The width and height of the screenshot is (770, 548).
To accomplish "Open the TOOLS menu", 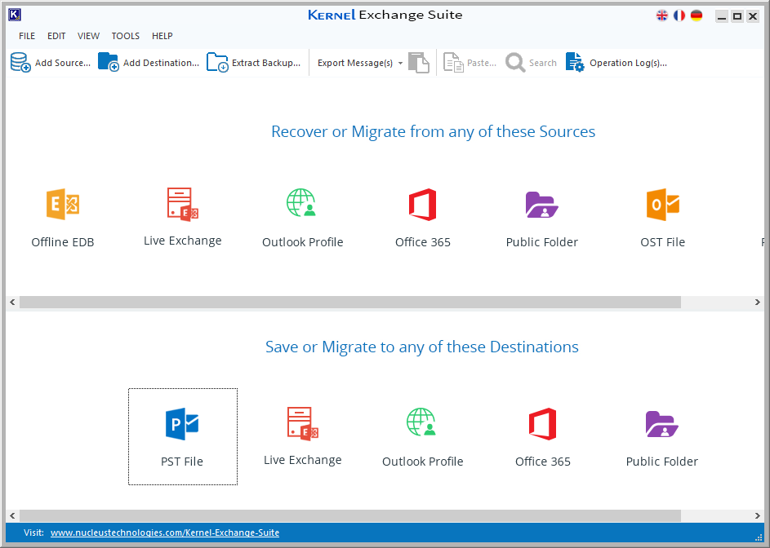I will pyautogui.click(x=125, y=36).
